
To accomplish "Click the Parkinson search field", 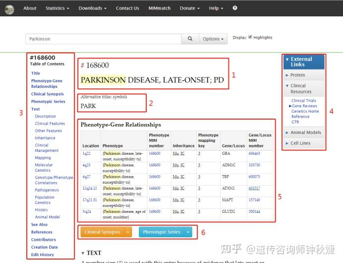I will (x=104, y=39).
